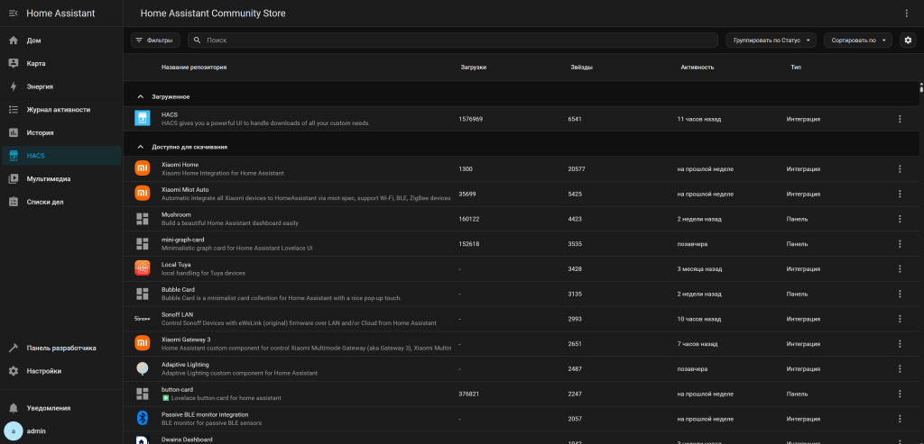Sort by Название репозитория column
This screenshot has width=924, height=444.
(194, 67)
